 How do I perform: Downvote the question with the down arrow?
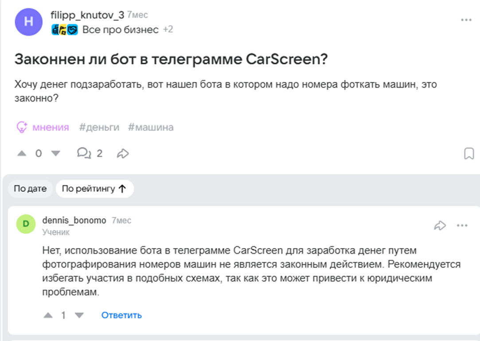pyautogui.click(x=55, y=153)
